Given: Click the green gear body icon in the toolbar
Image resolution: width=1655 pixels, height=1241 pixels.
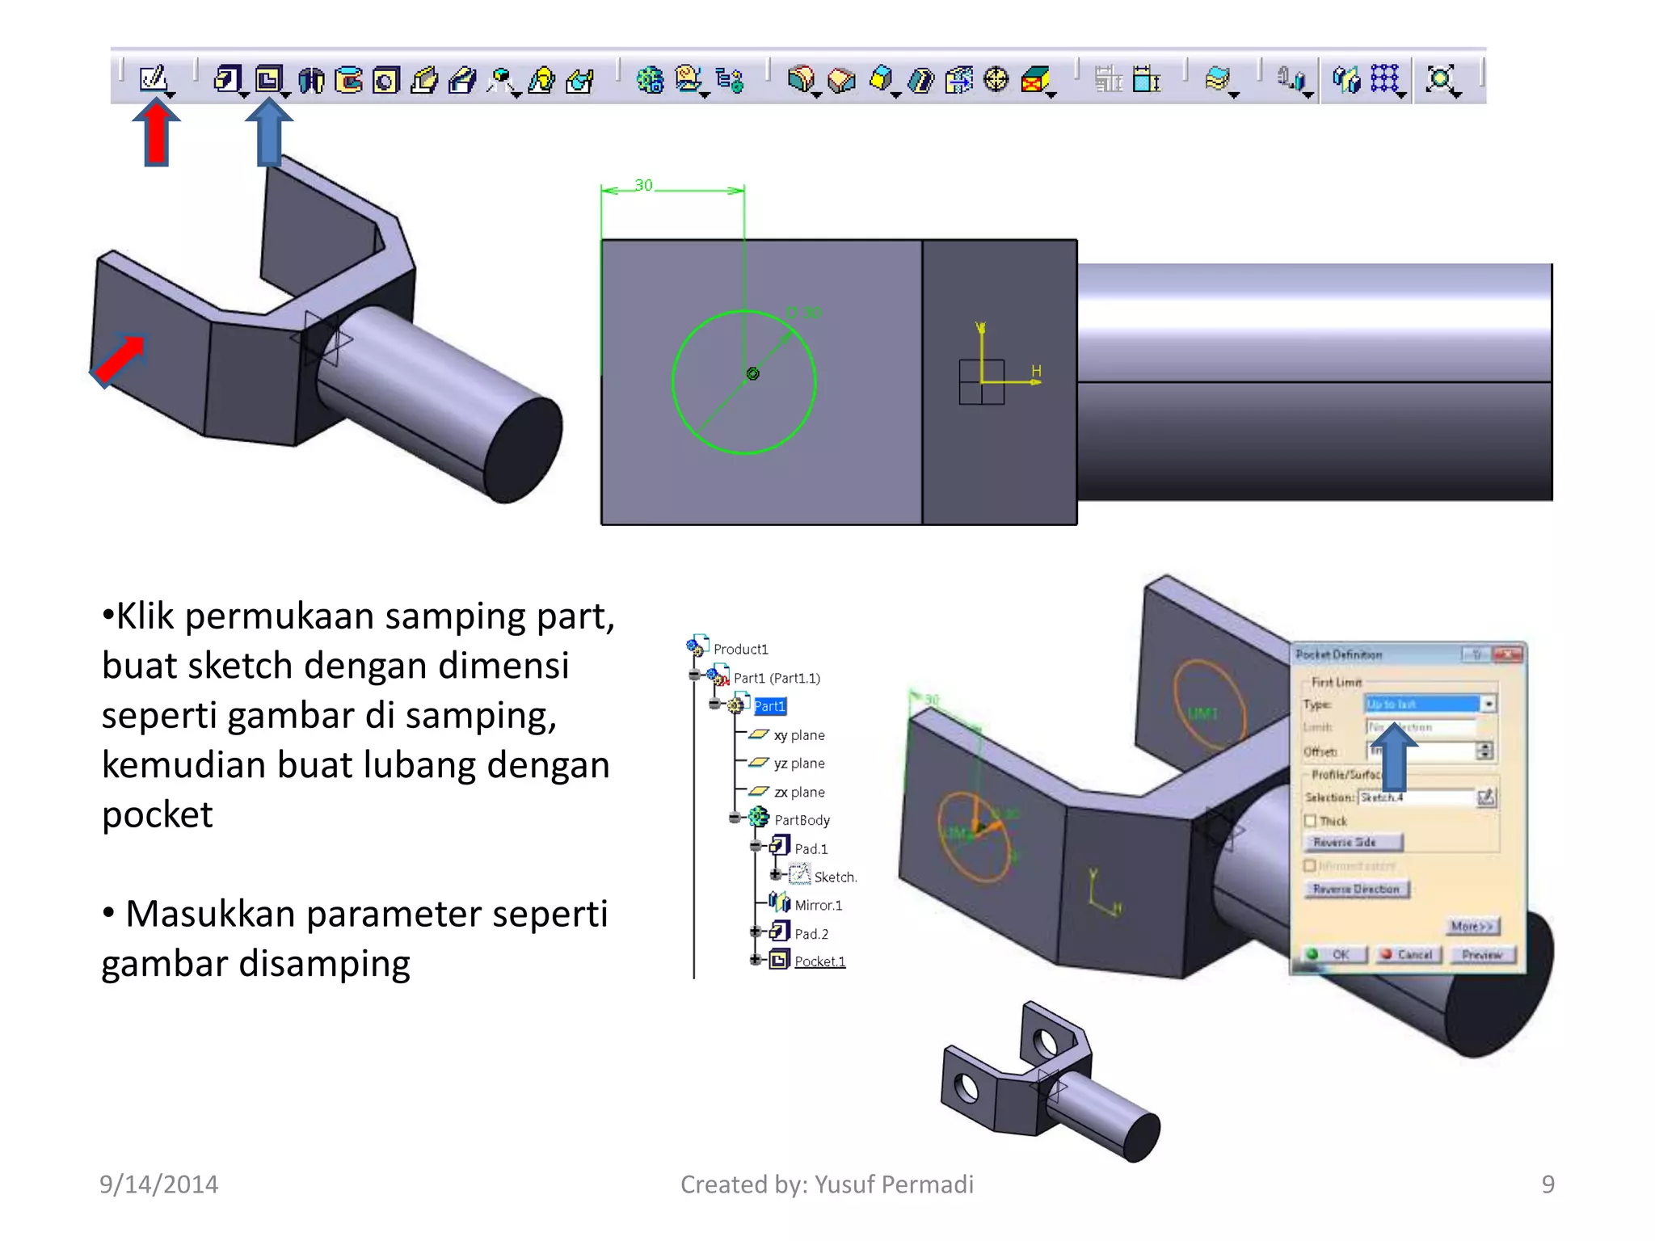Looking at the screenshot, I should 650,80.
